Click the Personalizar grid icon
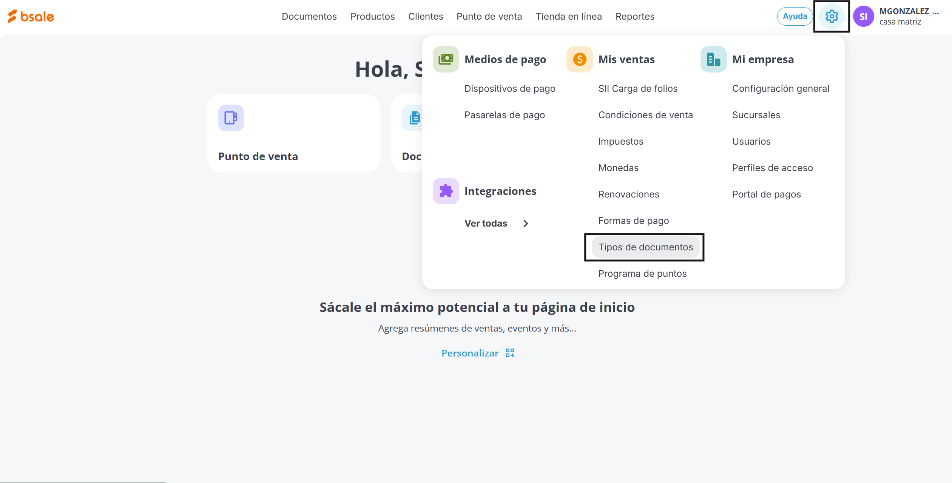 click(510, 353)
